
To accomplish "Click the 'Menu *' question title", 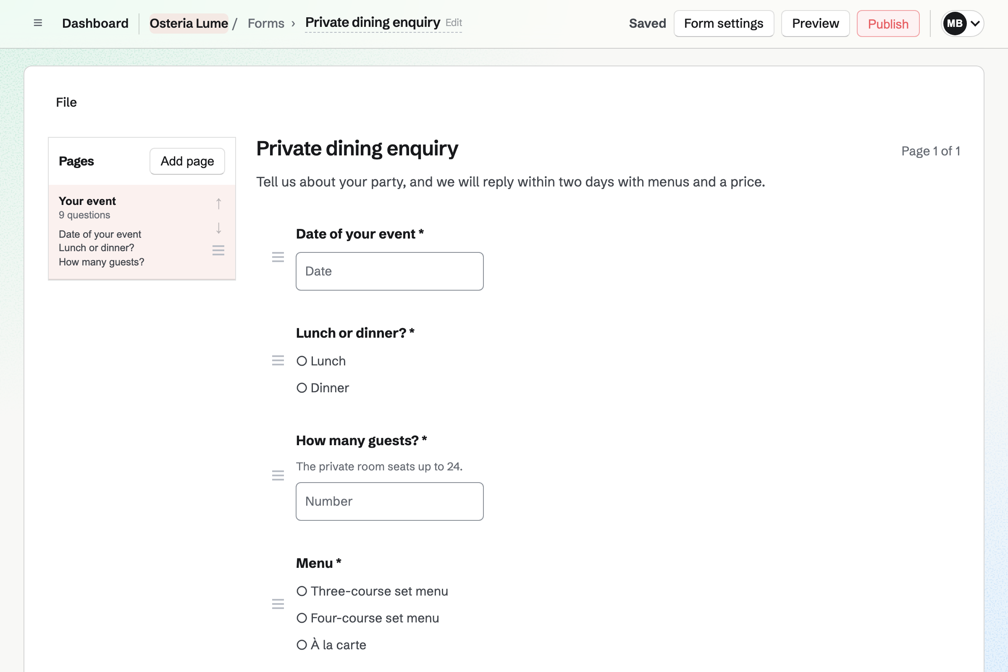I will (318, 563).
